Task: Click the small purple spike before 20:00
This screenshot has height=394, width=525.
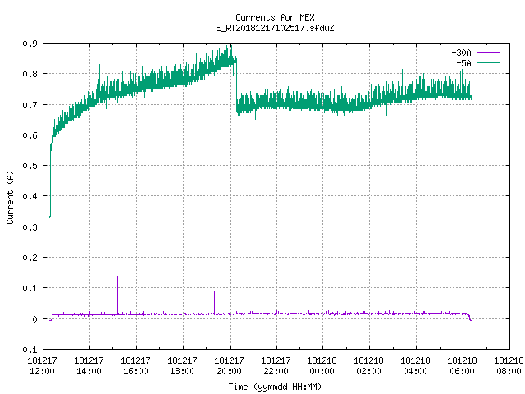Action: (215, 303)
